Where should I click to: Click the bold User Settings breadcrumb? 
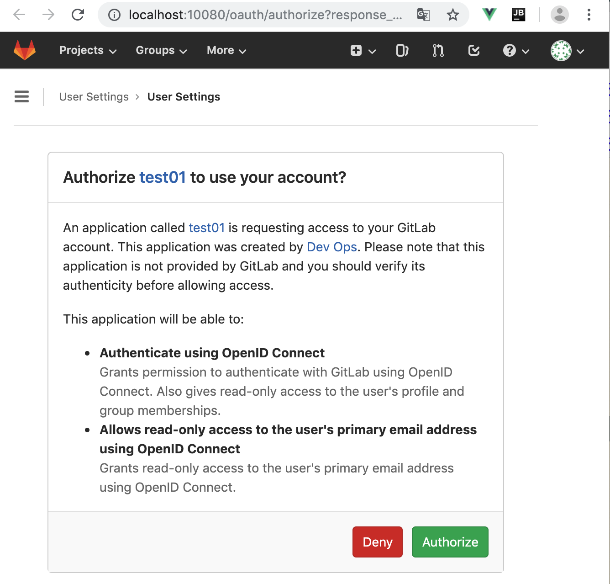(x=184, y=97)
